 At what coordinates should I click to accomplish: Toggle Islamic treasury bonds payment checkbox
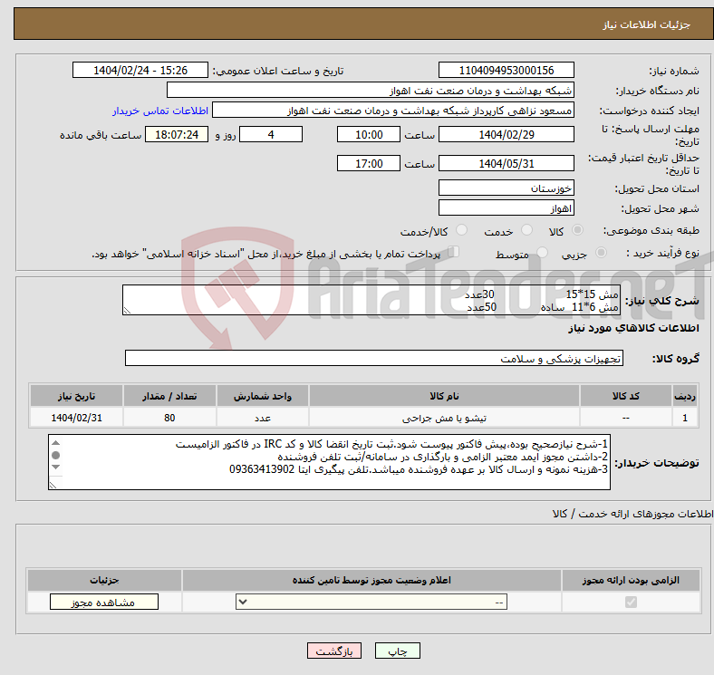(x=454, y=252)
